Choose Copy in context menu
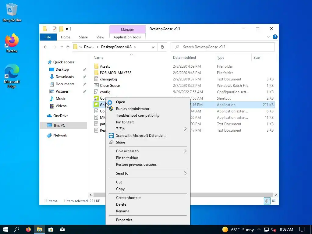312x234 pixels. tap(148, 189)
